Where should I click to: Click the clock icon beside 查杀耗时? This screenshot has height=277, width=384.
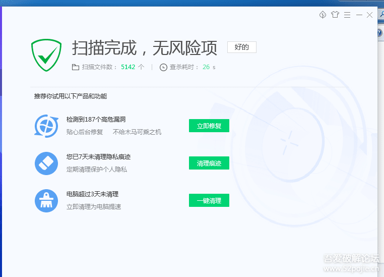pos(163,67)
